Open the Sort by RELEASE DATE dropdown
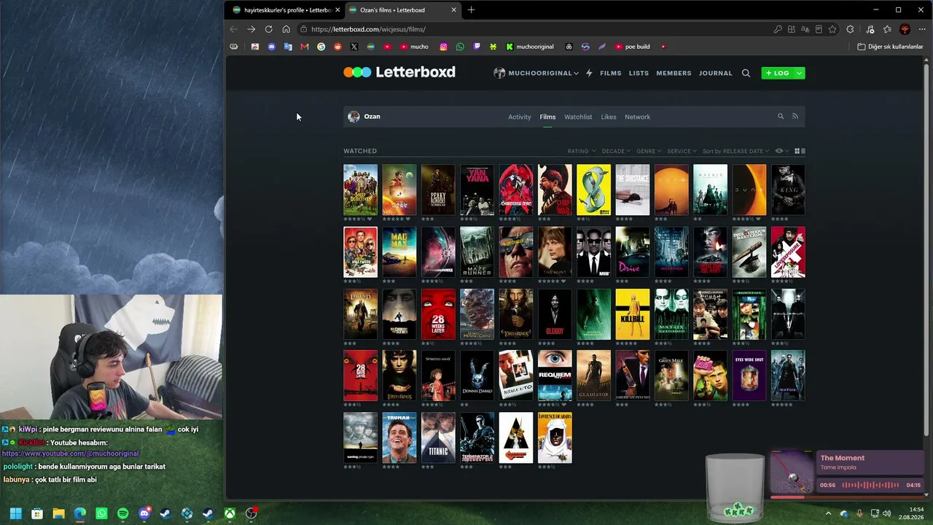933x525 pixels. pos(735,151)
